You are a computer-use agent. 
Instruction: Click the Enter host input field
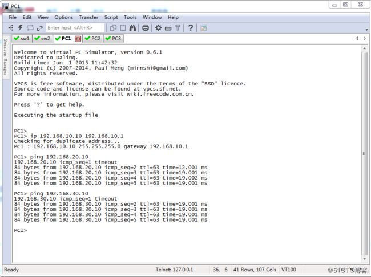75,28
